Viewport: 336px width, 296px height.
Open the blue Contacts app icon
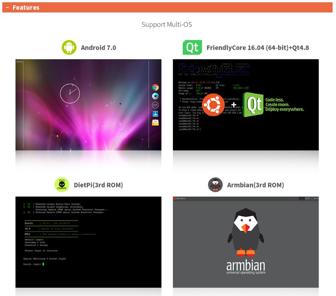point(155,113)
